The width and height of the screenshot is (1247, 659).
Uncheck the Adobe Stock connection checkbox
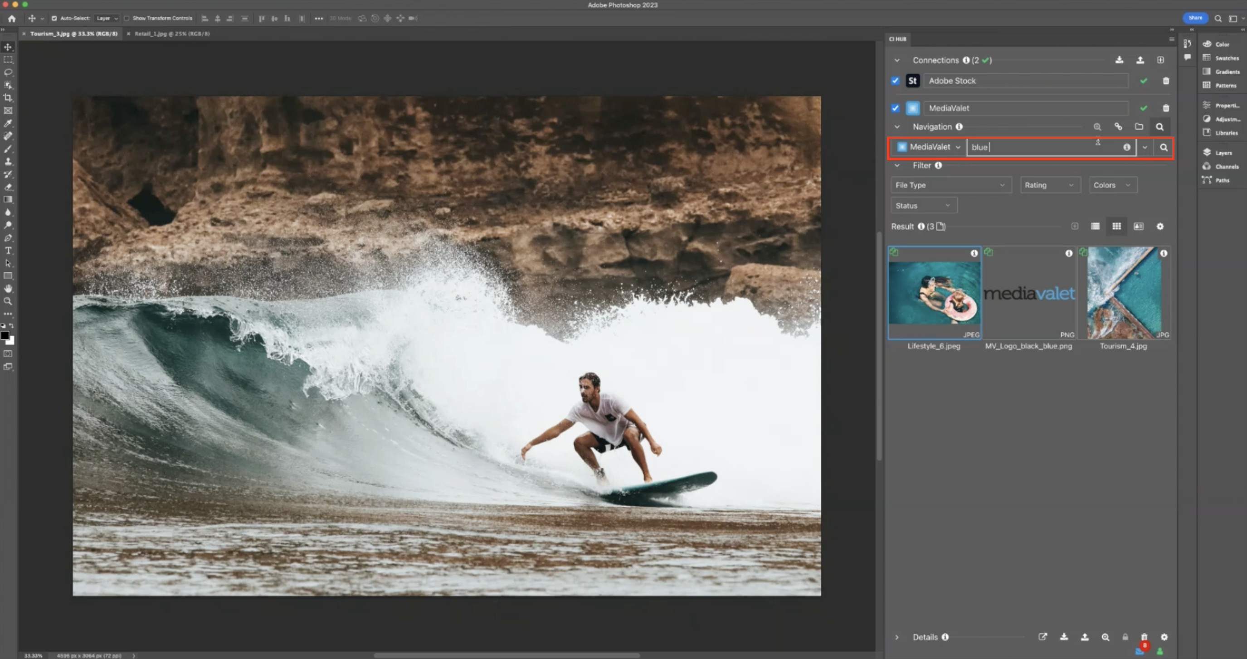tap(895, 81)
